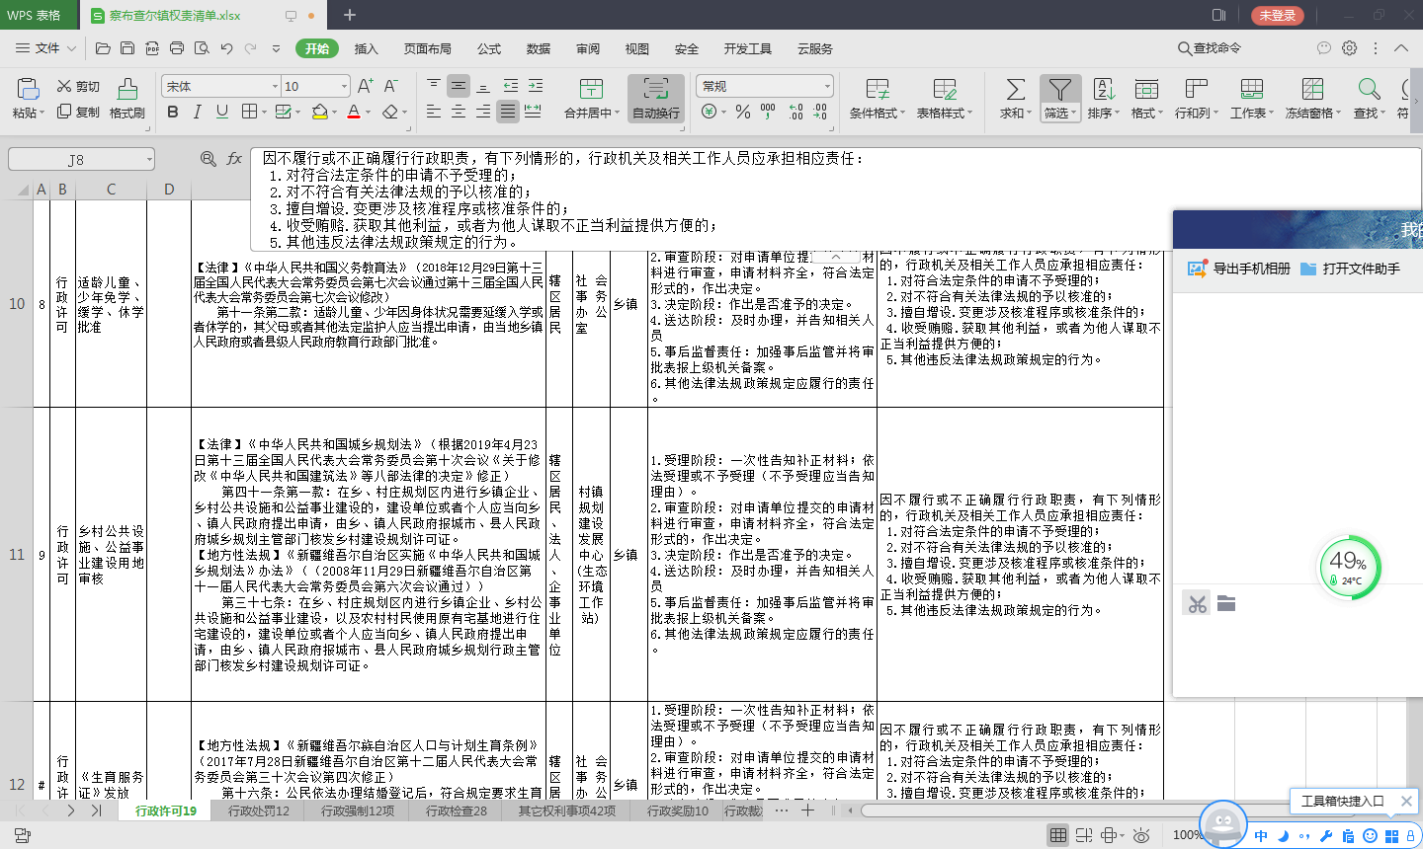Click the Paste clipboard icon
This screenshot has height=849, width=1423.
[x=28, y=89]
